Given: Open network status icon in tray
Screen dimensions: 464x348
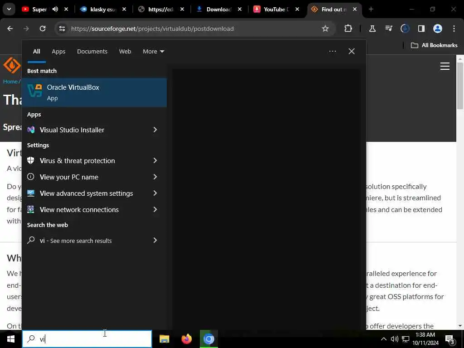Looking at the screenshot, I should pyautogui.click(x=406, y=339).
